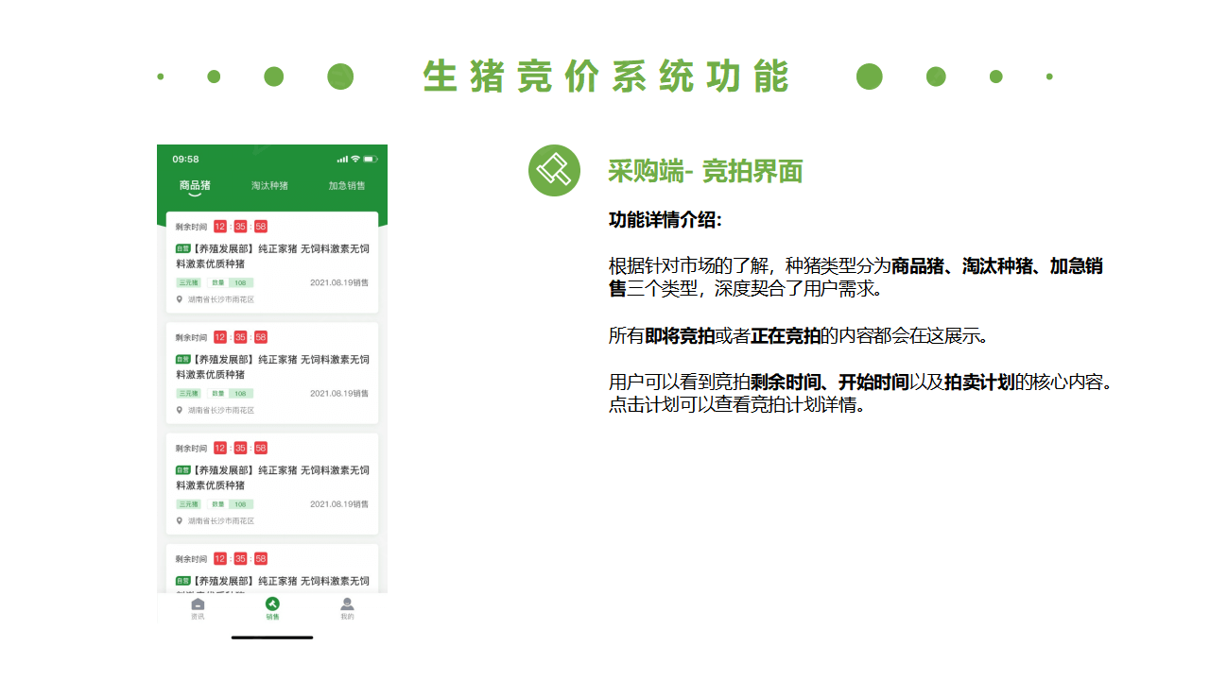This screenshot has height=680, width=1210.
Task: Click the battery indicator in the status bar
Action: (x=371, y=159)
